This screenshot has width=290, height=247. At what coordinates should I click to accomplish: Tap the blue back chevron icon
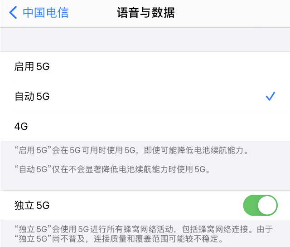click(x=13, y=13)
